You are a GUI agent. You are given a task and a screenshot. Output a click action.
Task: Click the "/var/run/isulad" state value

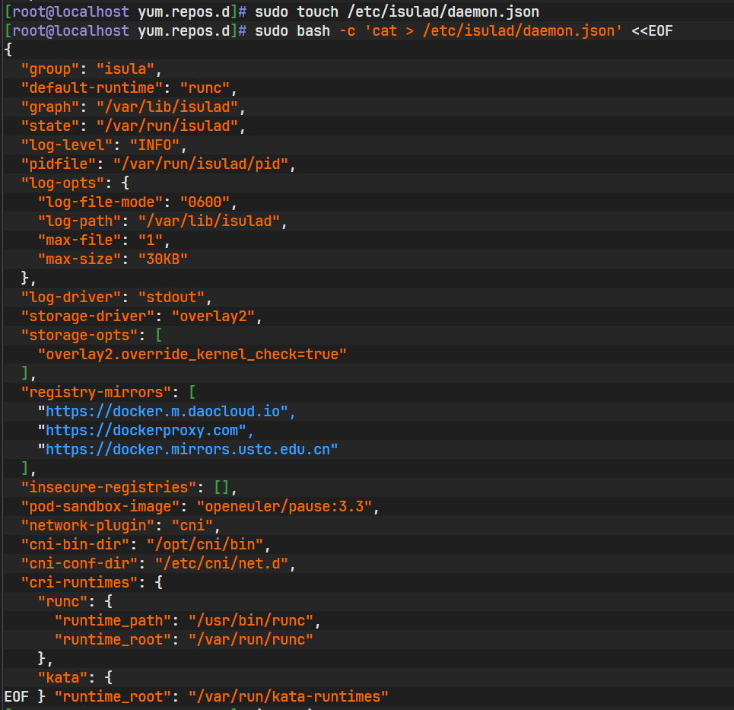coord(167,126)
